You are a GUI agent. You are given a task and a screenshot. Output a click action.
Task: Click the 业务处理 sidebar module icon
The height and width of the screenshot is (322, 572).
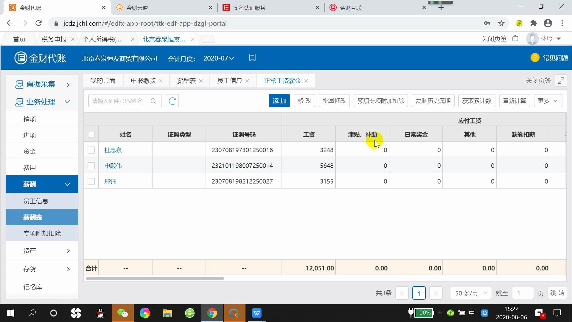(19, 102)
